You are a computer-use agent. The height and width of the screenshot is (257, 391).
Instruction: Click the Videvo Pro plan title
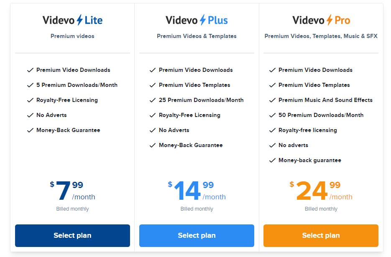(321, 20)
